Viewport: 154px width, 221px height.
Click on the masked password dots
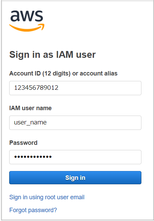click(33, 157)
